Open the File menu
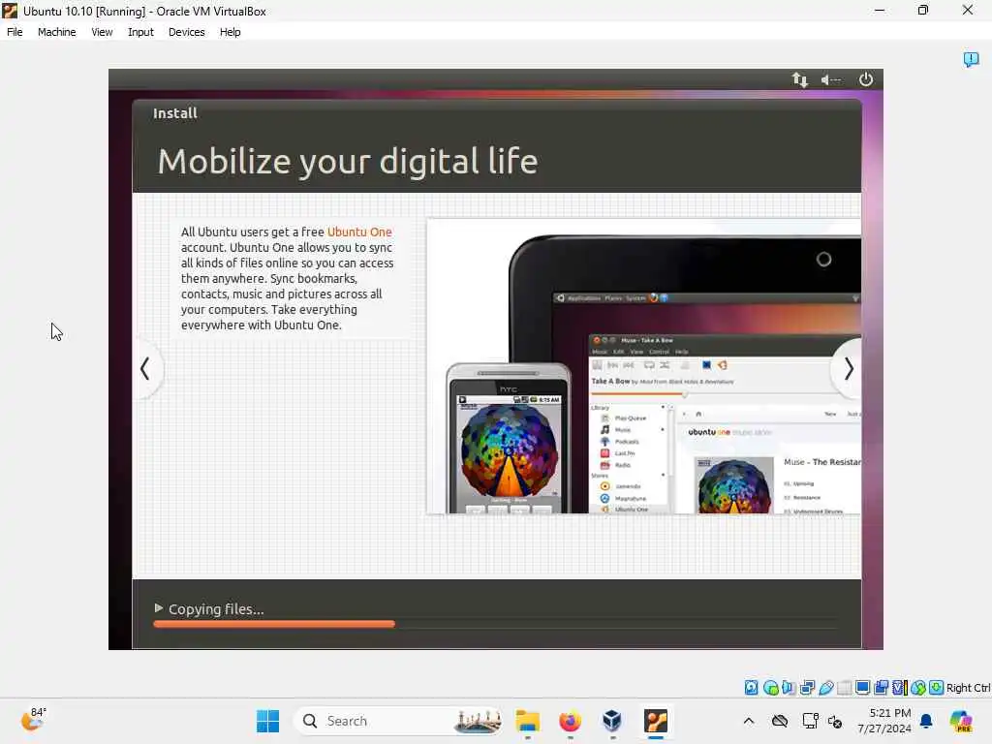The image size is (992, 744). tap(15, 32)
